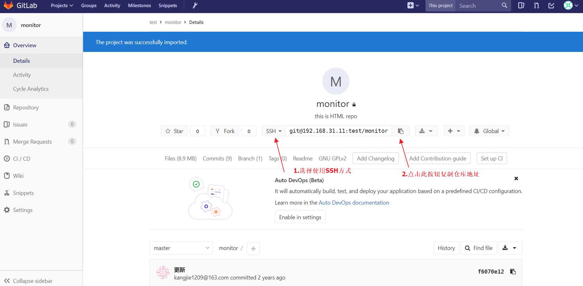Click Set up CI button
The image size is (583, 286).
tap(492, 159)
